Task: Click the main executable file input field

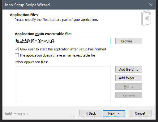Action: pyautogui.click(x=62, y=41)
